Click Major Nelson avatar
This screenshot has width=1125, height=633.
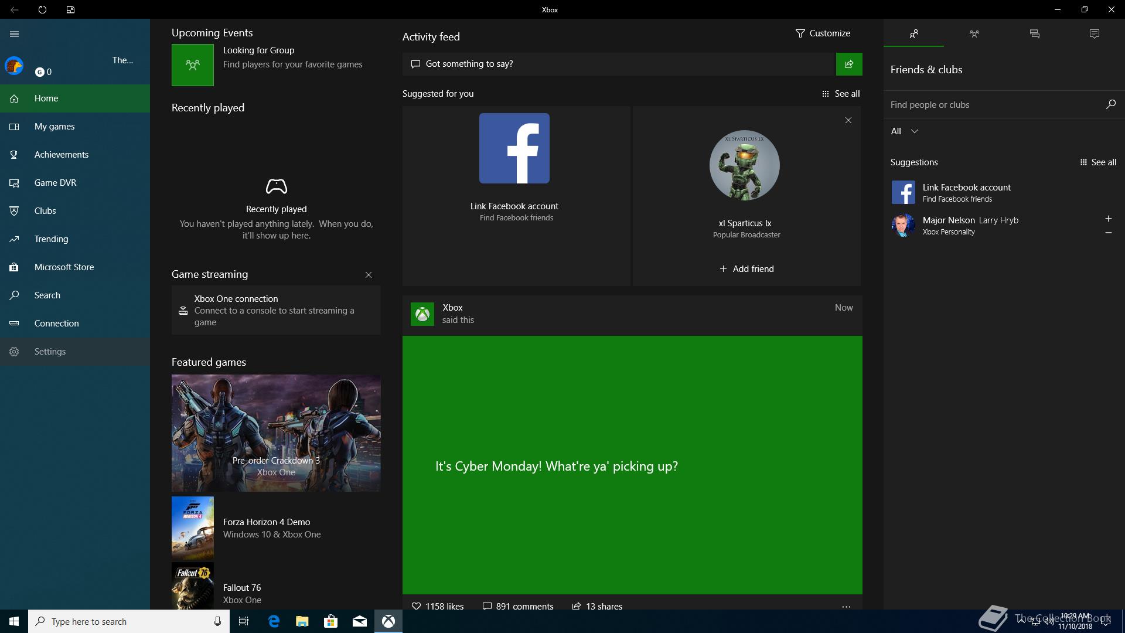[x=903, y=225]
